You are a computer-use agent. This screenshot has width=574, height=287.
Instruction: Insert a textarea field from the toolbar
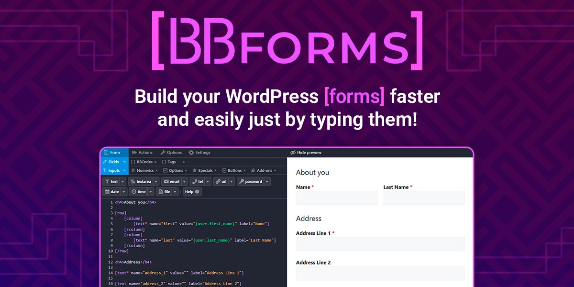click(x=140, y=182)
